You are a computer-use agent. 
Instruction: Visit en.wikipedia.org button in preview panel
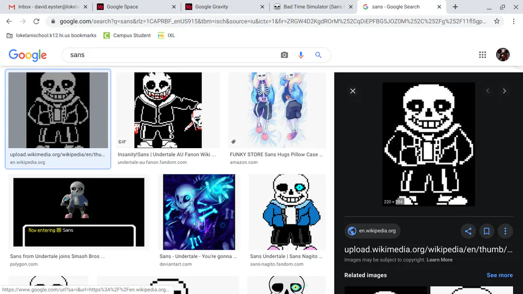372,231
